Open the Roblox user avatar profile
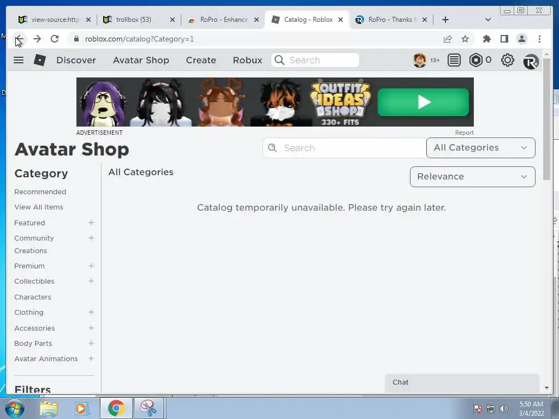Viewport: 559px width, 419px height. click(420, 60)
